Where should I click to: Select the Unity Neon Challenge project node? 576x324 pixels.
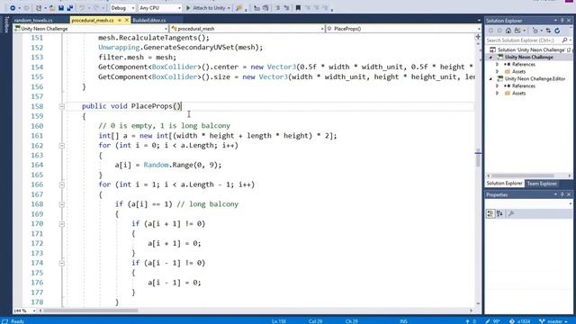528,58
